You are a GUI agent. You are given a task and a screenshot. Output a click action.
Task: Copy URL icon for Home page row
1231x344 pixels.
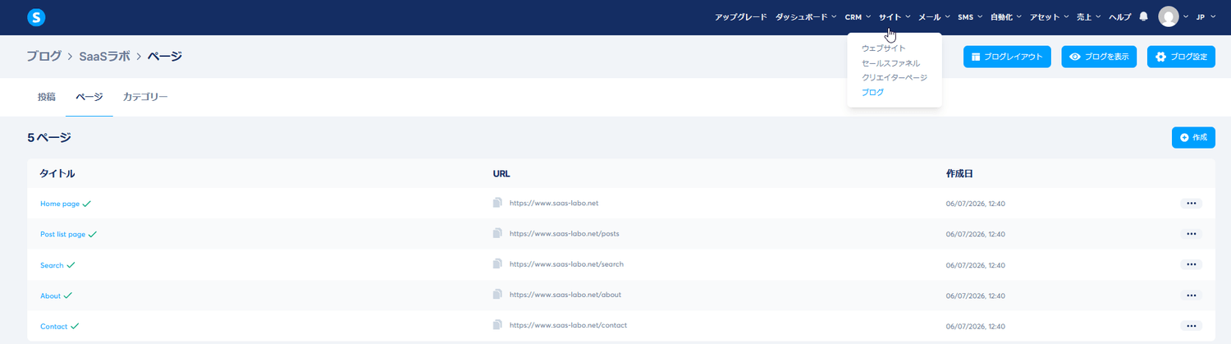(497, 203)
